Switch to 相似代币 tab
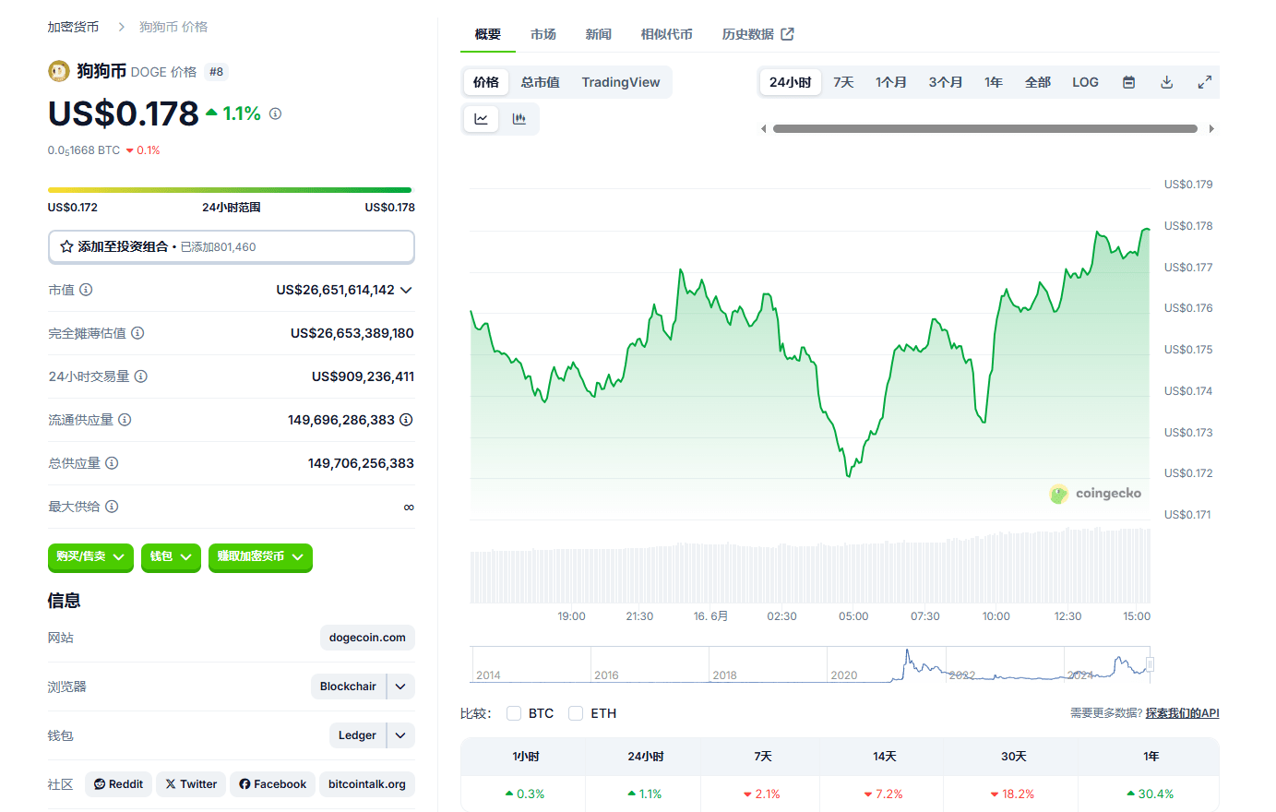 [x=666, y=34]
